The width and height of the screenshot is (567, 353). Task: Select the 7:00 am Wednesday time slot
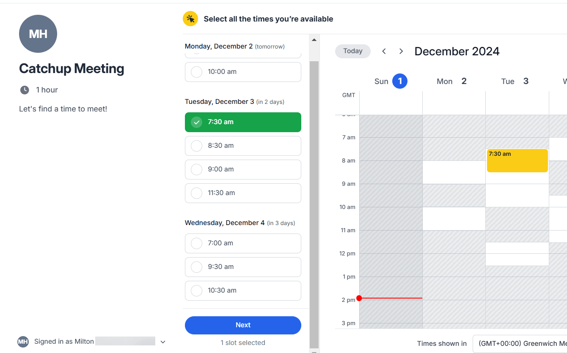click(x=243, y=243)
